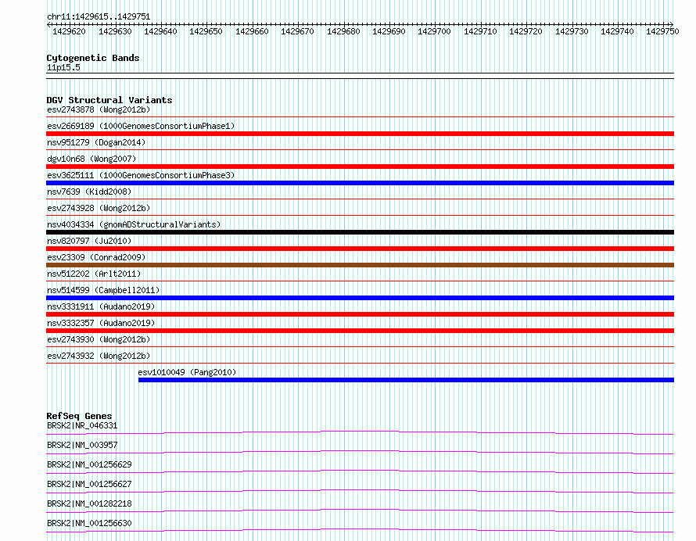Open transcript BRSK2|NM_003957

82,445
